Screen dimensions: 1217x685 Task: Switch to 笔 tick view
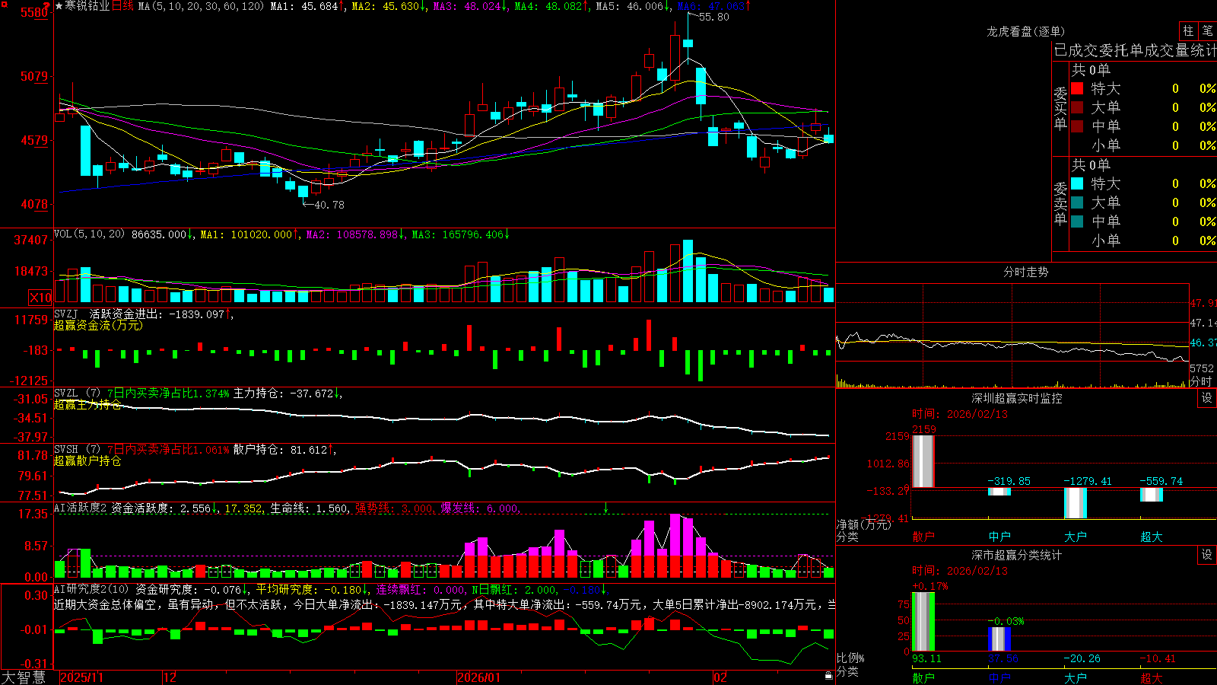coord(1207,31)
